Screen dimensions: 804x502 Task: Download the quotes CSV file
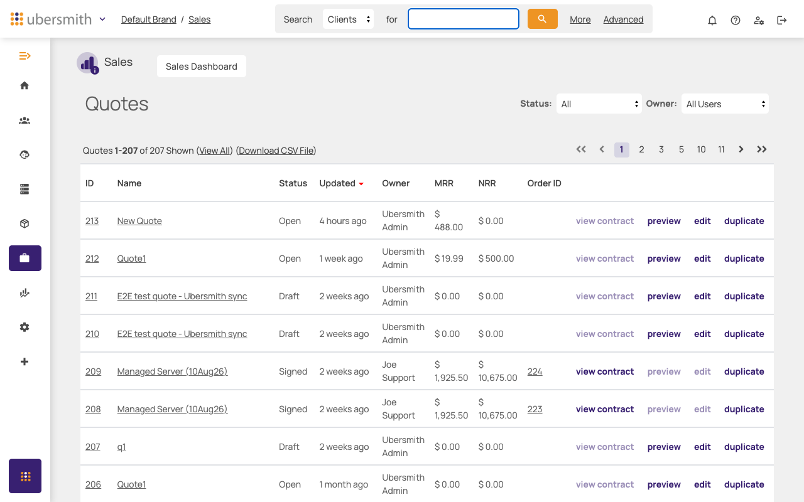276,151
